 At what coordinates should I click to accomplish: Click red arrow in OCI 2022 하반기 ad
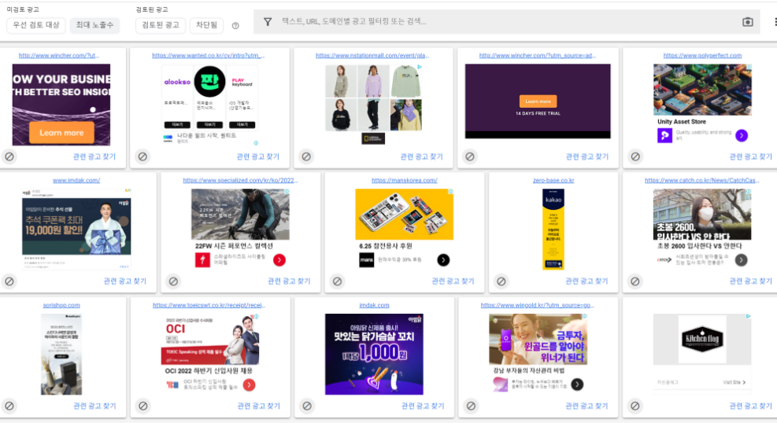coord(250,384)
